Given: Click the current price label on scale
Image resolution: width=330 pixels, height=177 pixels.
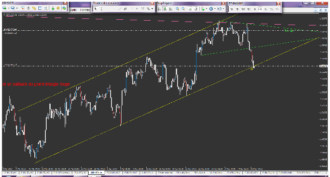Looking at the screenshot, I should pos(323,66).
